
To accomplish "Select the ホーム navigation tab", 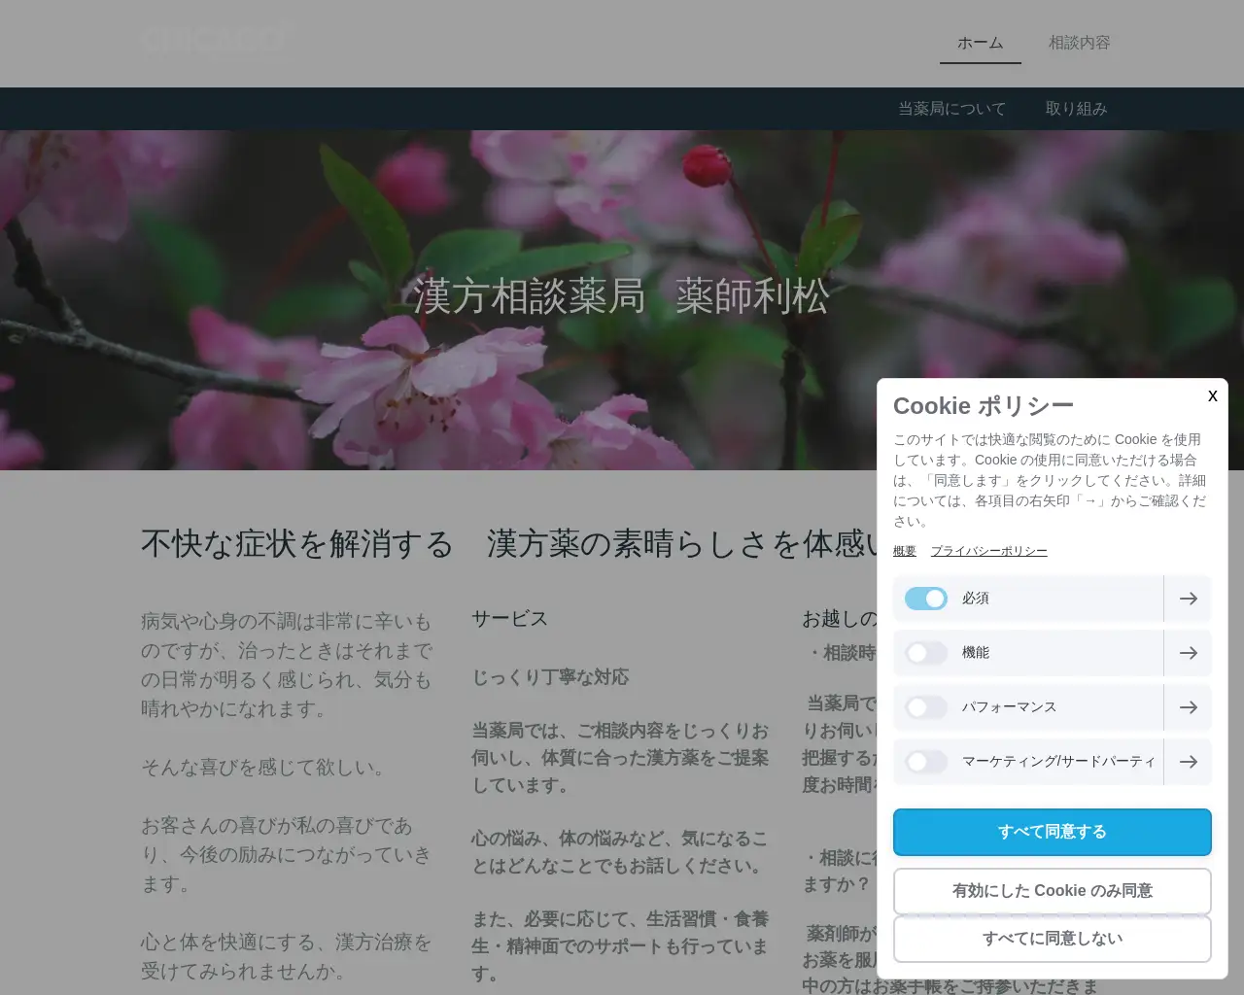I will [980, 43].
